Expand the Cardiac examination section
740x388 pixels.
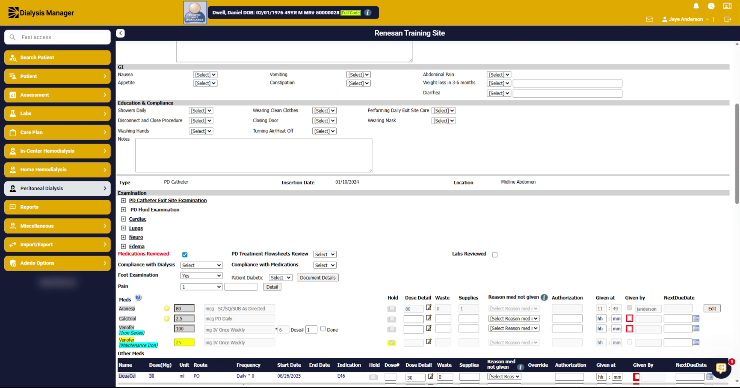tap(123, 219)
